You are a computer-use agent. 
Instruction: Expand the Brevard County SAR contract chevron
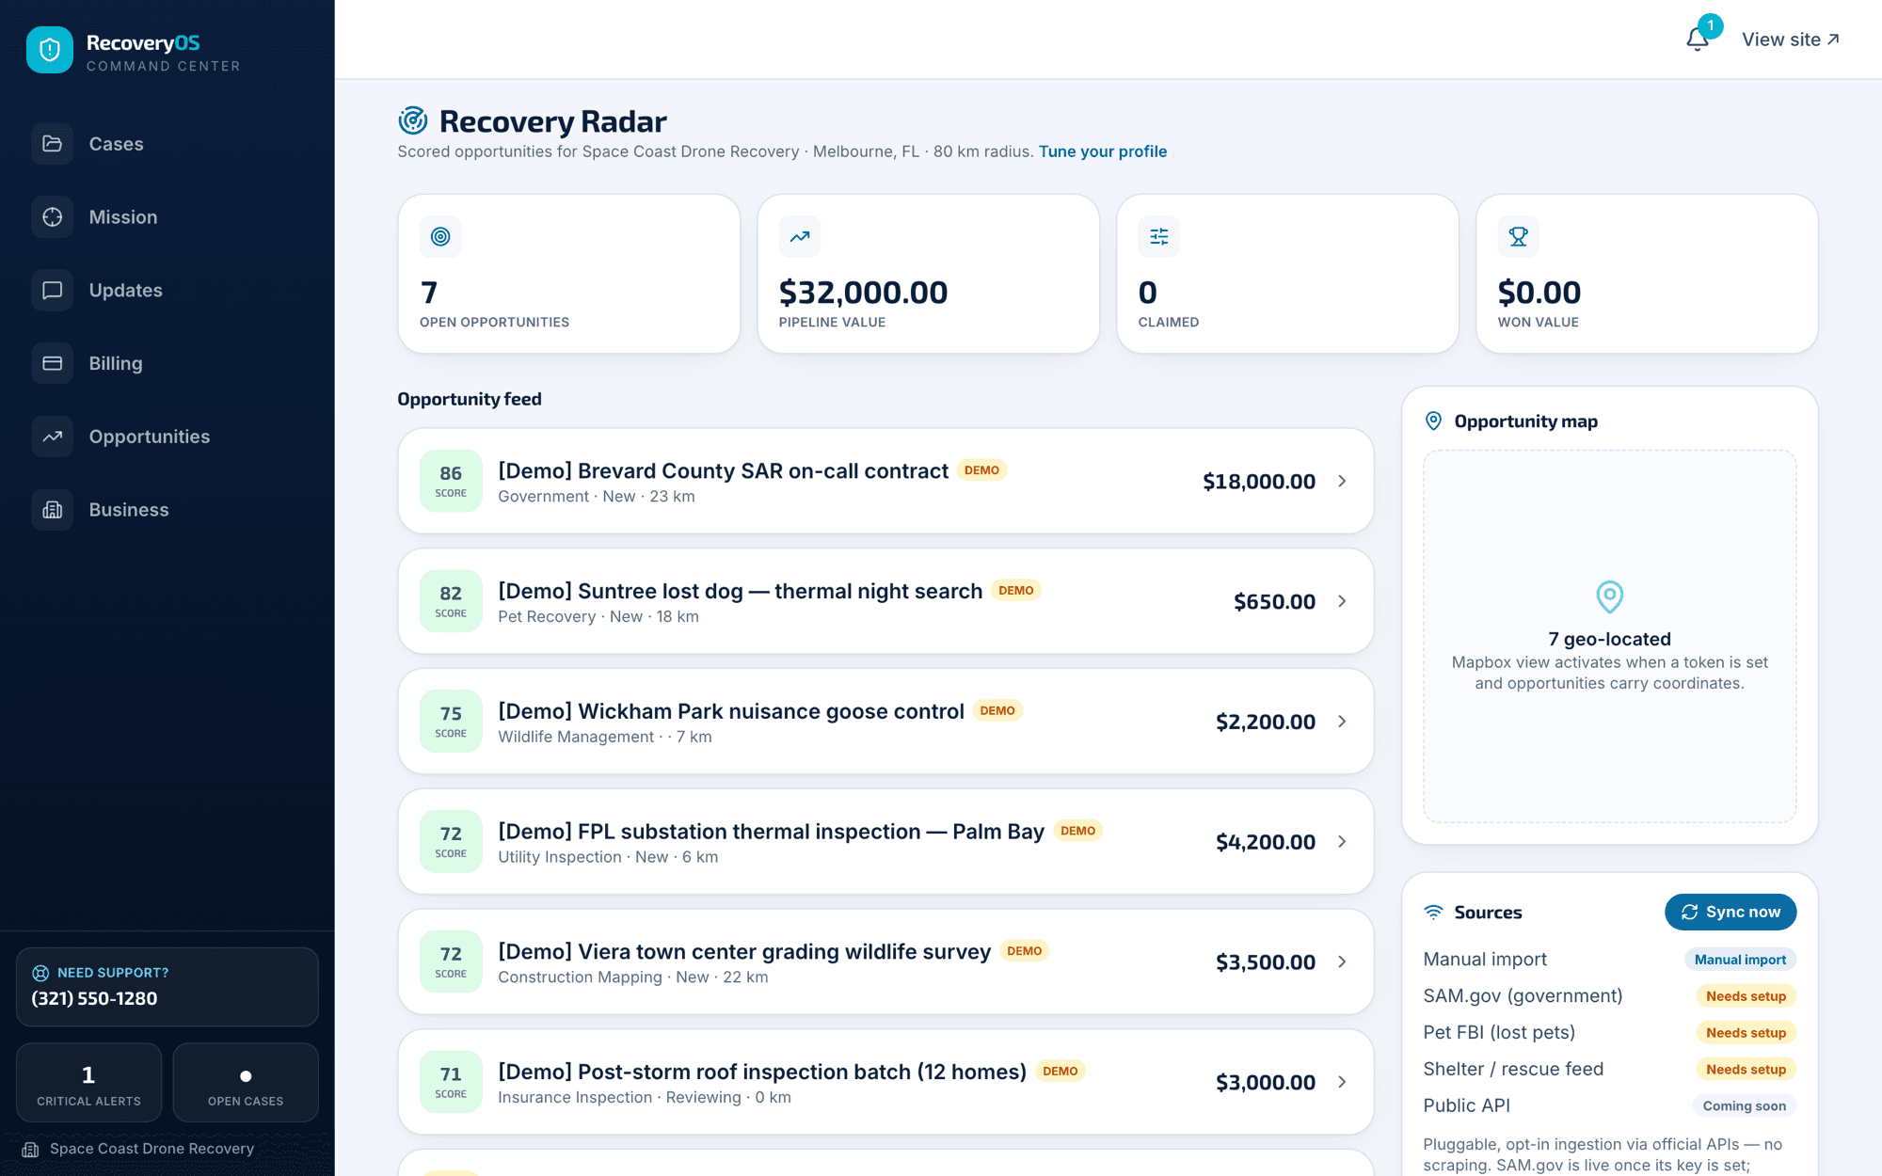point(1342,481)
